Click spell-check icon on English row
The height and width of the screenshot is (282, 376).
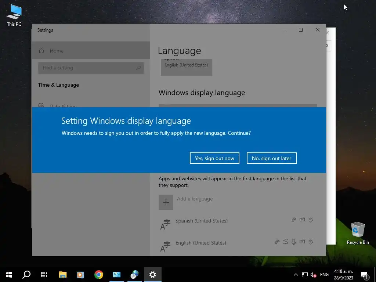pyautogui.click(x=311, y=242)
